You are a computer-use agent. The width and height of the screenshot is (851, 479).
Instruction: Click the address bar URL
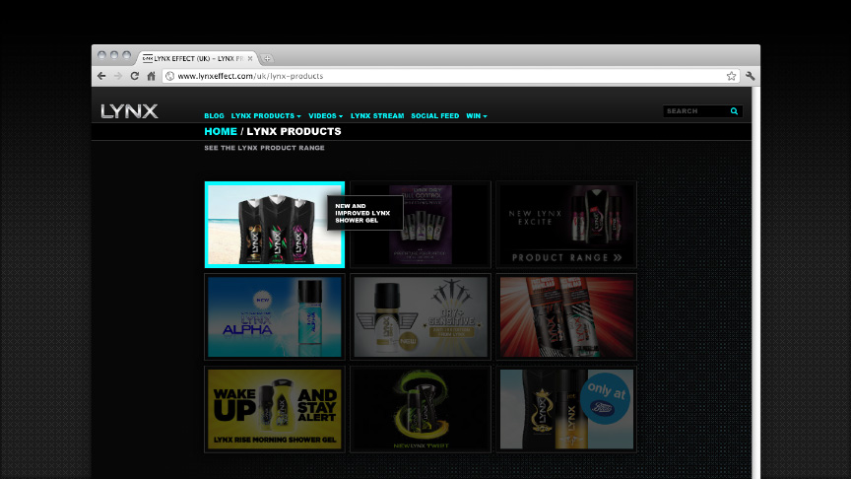250,76
